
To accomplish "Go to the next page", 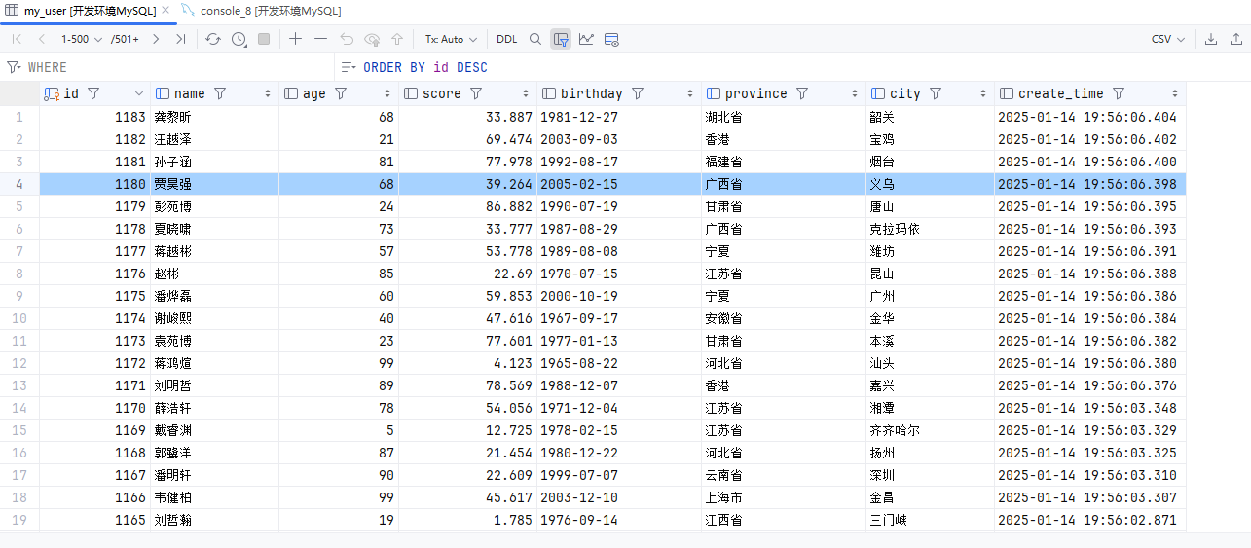I will point(156,39).
